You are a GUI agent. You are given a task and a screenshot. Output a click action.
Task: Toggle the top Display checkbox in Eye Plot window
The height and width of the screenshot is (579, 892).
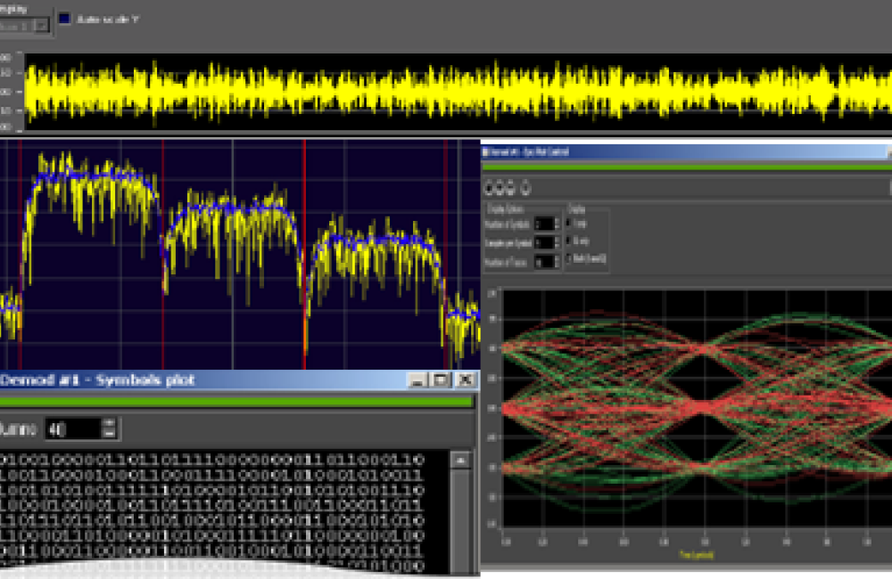569,224
